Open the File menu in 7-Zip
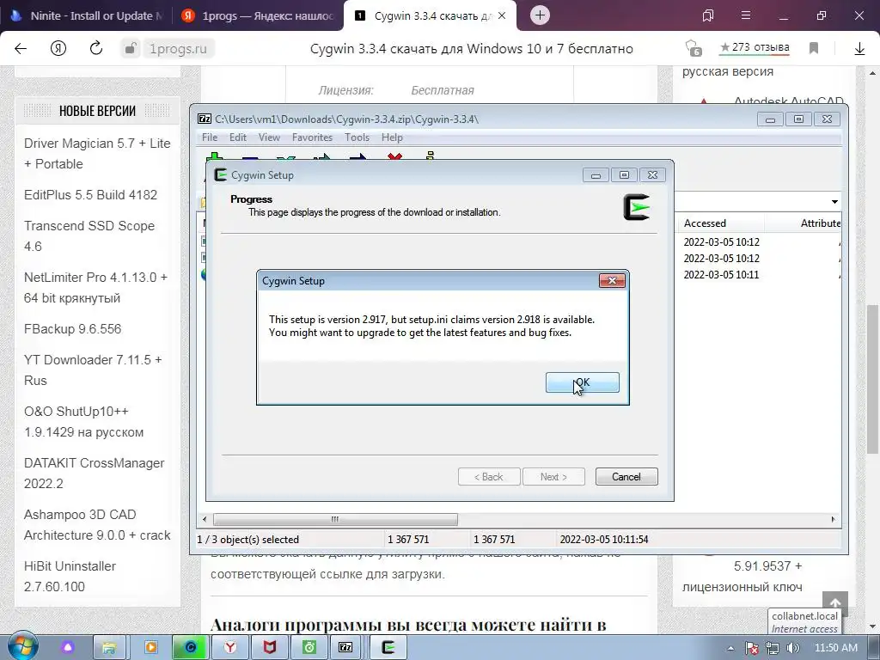 pos(210,137)
